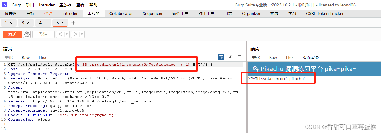Switch response view to Raw
The image size is (381, 133).
click(x=273, y=57)
